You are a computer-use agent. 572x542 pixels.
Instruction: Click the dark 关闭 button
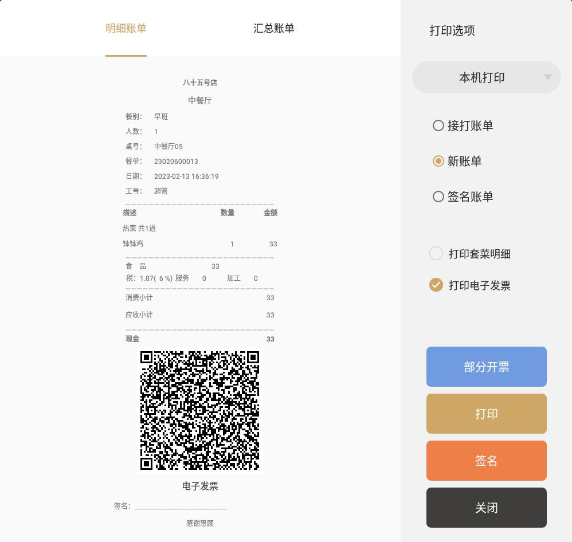tap(486, 508)
